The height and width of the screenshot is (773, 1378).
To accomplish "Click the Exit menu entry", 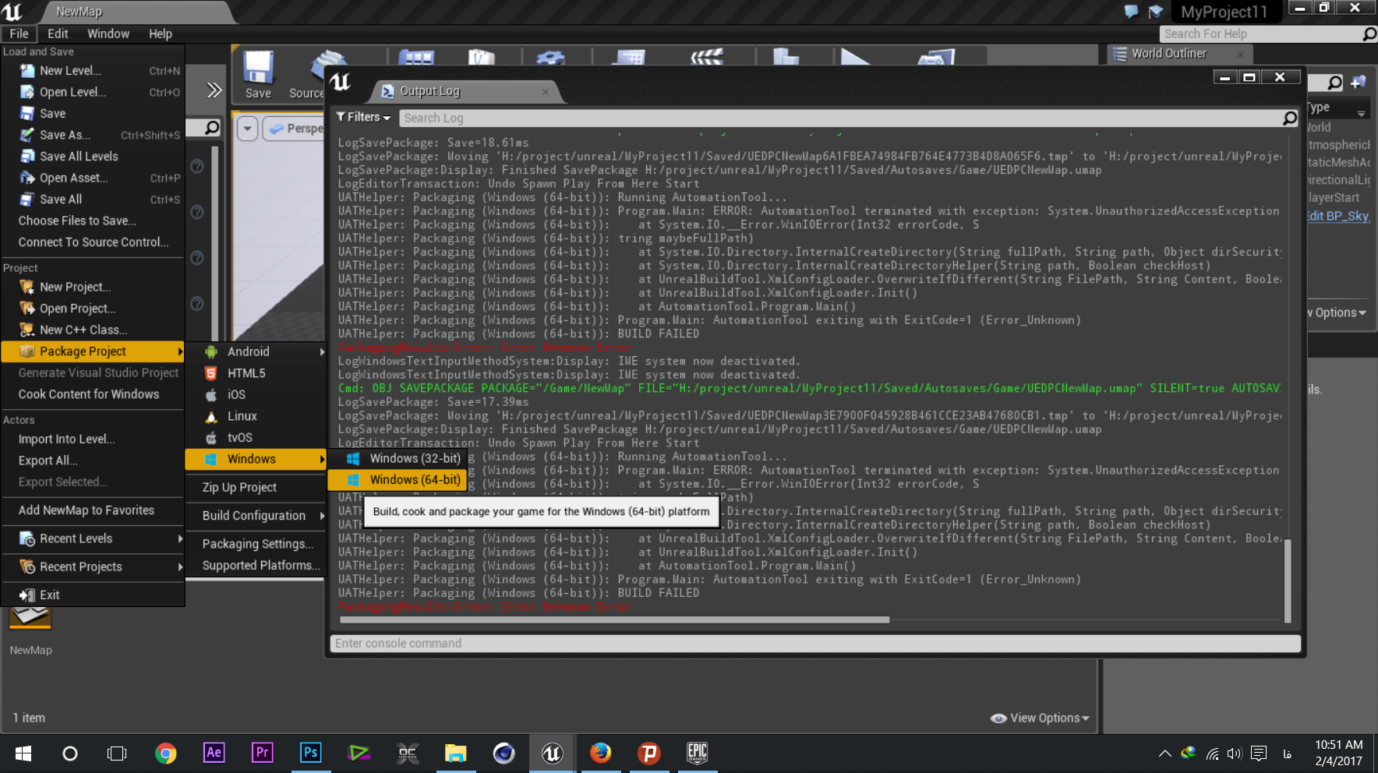I will tap(93, 595).
